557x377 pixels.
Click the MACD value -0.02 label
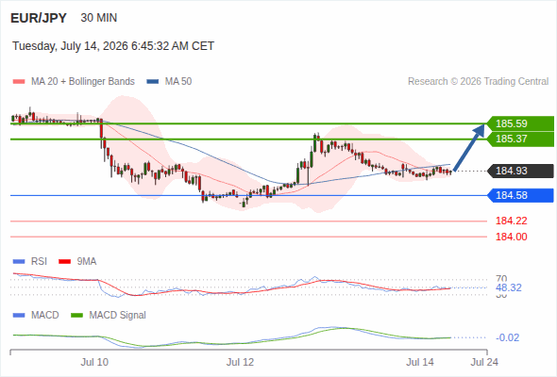point(508,337)
